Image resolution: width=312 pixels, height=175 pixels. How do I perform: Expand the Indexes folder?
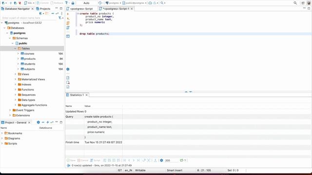15,85
